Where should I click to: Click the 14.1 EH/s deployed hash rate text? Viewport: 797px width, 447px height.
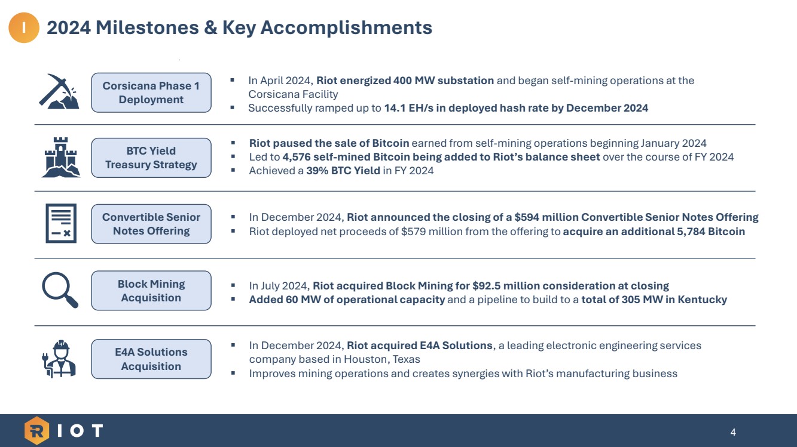pos(516,108)
